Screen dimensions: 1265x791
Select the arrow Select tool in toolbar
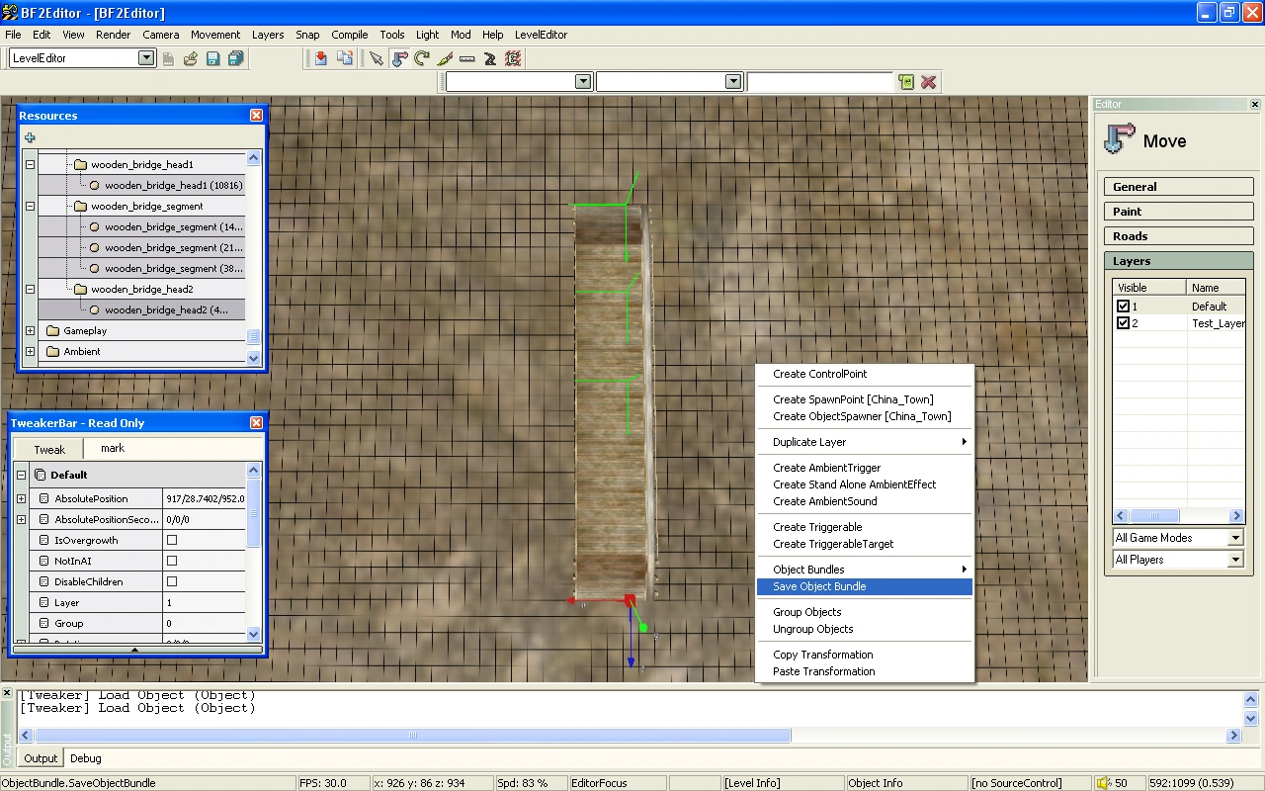(377, 58)
